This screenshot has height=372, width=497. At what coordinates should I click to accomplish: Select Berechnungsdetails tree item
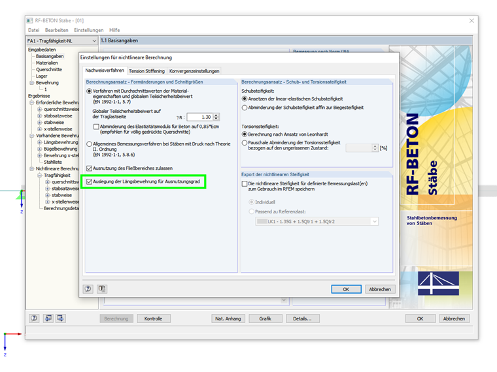coord(61,208)
